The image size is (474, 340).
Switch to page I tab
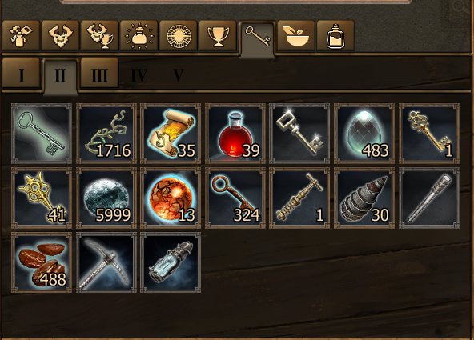(x=21, y=74)
